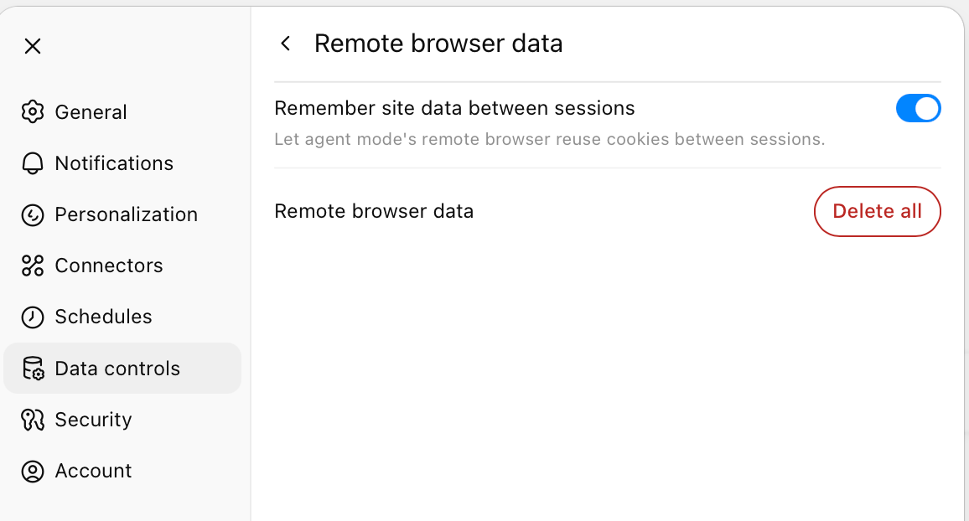The image size is (969, 521).
Task: Select the Schedules clock icon
Action: pyautogui.click(x=33, y=317)
